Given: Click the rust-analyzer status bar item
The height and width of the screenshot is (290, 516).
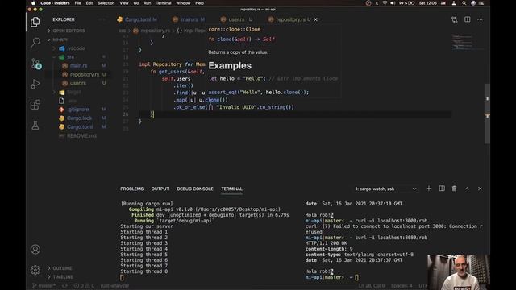Looking at the screenshot, I should [x=114, y=286].
